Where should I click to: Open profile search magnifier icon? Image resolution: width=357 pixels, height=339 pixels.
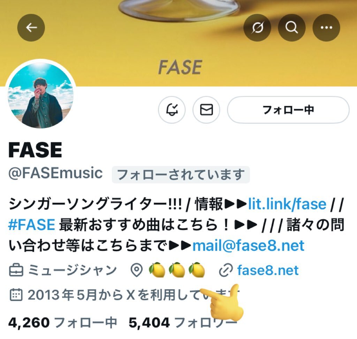point(292,28)
